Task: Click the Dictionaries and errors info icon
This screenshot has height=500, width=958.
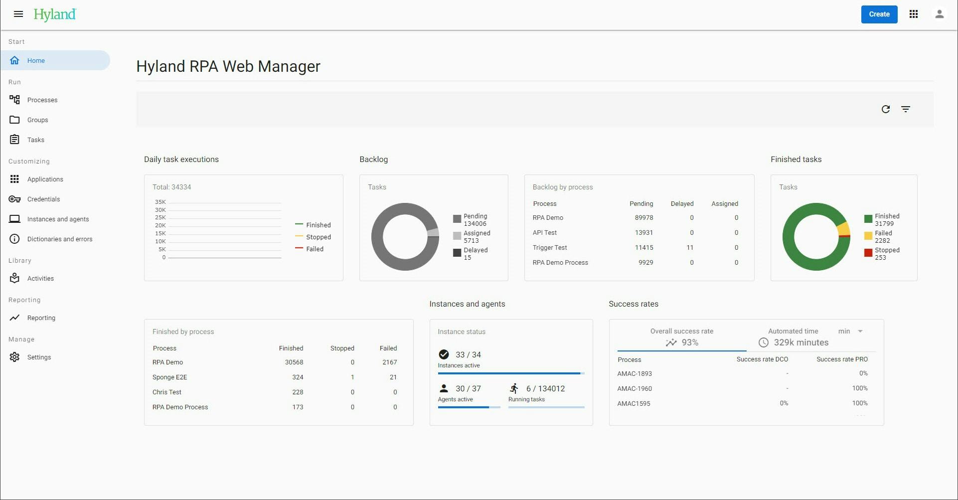Action: coord(14,239)
